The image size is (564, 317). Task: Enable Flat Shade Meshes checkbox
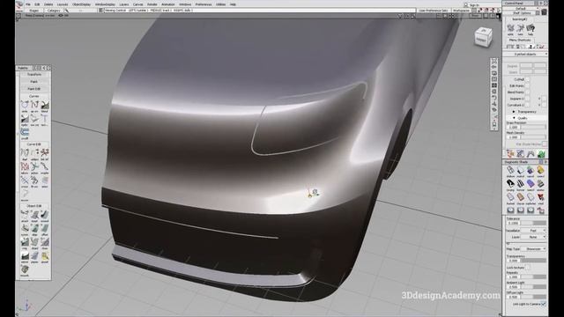pos(545,144)
